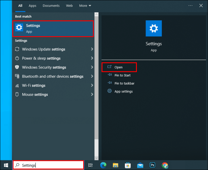Switch to the Documents search tab
208x170 pixels.
[x=51, y=5]
